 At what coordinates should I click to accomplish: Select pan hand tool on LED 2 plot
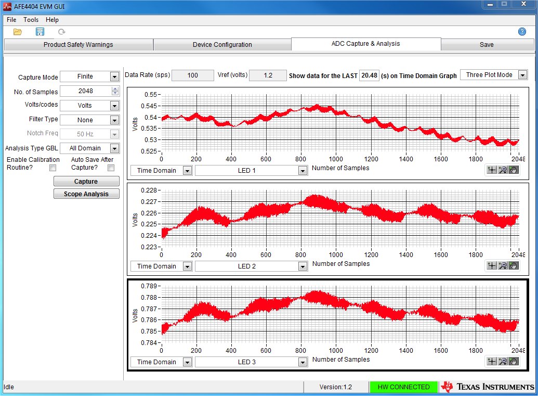513,265
